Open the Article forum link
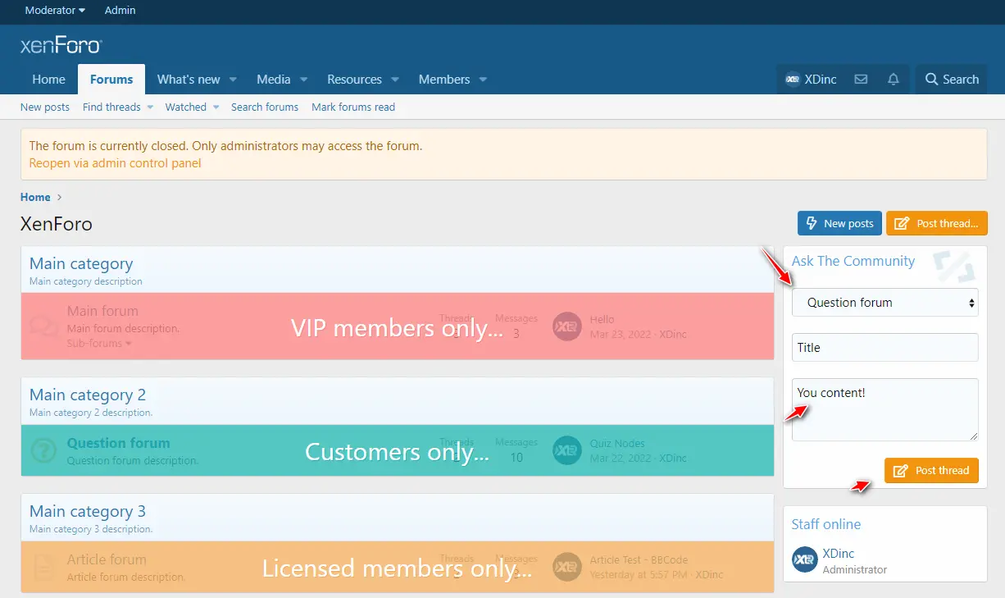The image size is (1005, 598). [107, 559]
